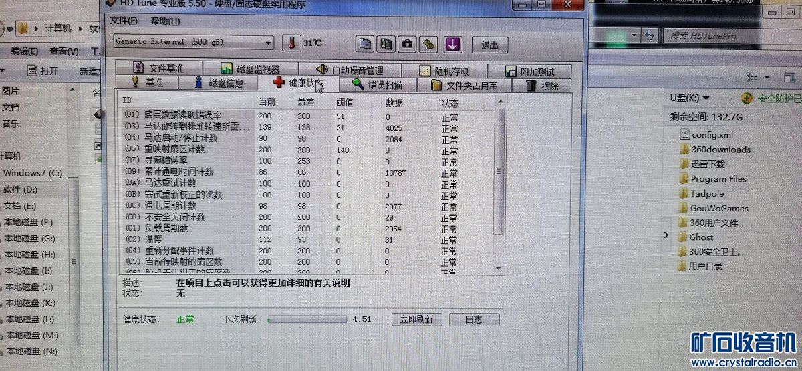Select the (0A) 马达重试计数 row
This screenshot has height=371, width=802.
[x=307, y=183]
